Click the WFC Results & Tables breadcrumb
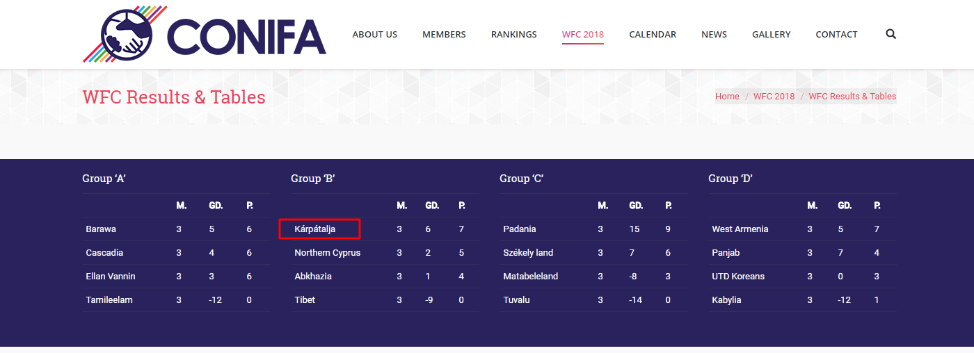Viewport: 974px width, 353px height. [852, 97]
